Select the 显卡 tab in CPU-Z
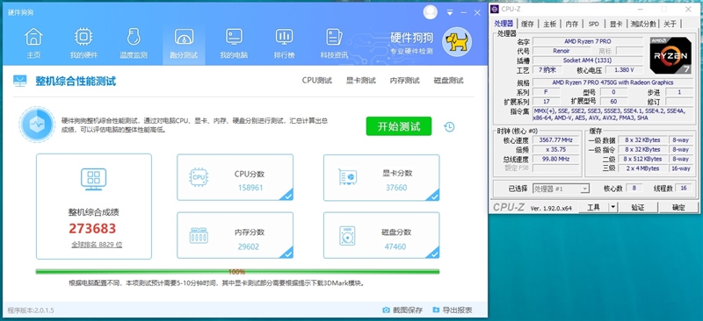Image resolution: width=703 pixels, height=321 pixels. pos(616,25)
